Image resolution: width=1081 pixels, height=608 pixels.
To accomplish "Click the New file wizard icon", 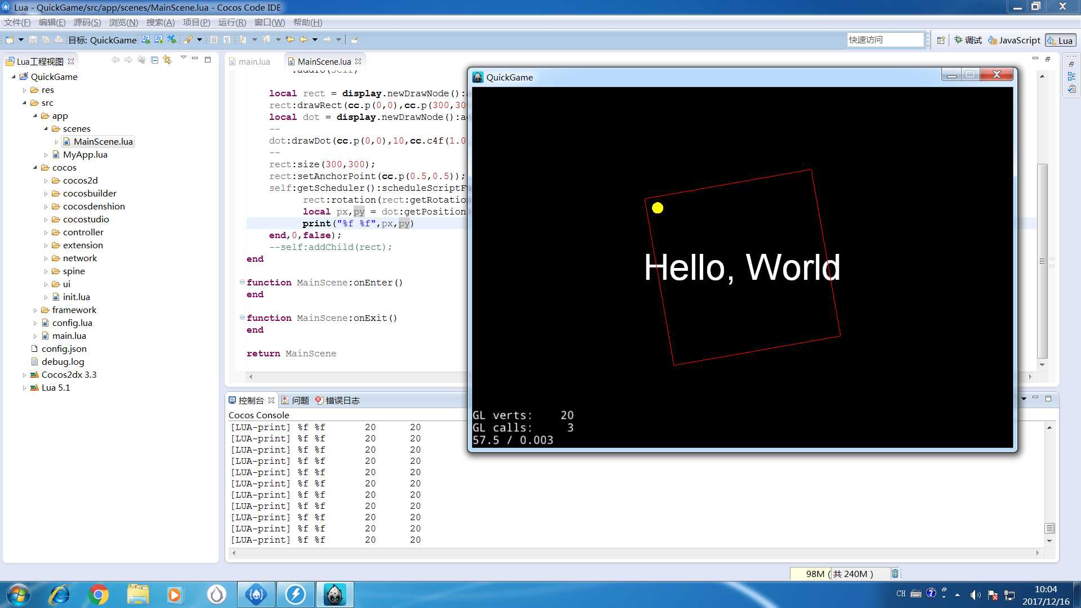I will click(10, 40).
